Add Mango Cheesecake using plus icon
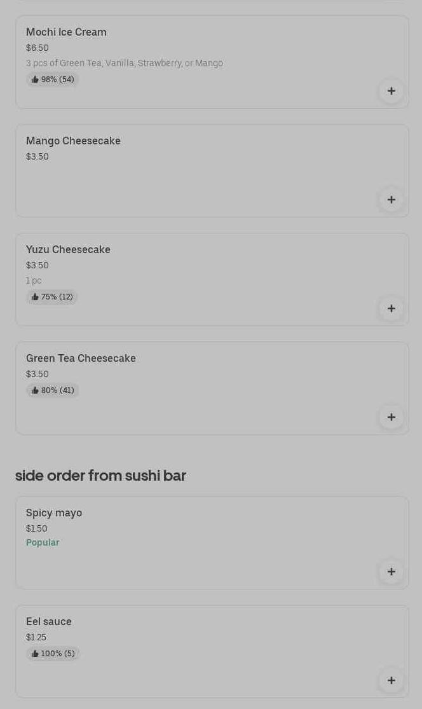 click(391, 200)
